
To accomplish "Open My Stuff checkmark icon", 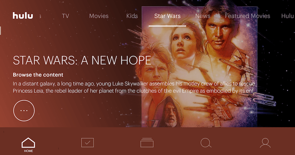I will 88,143.
